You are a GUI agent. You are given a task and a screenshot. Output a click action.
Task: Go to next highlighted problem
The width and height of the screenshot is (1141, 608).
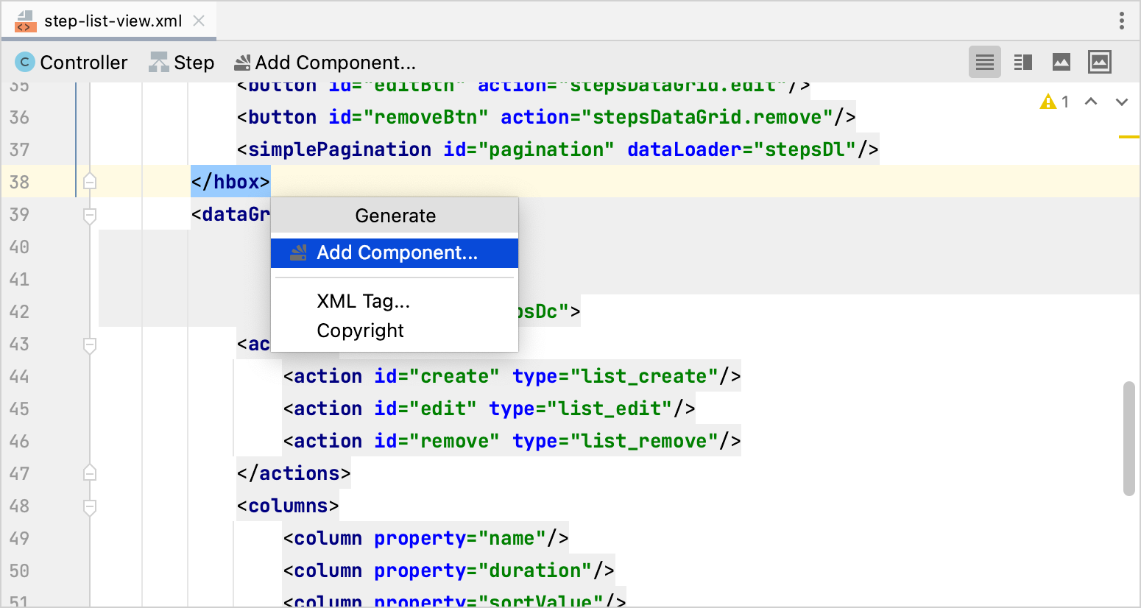pyautogui.click(x=1122, y=102)
